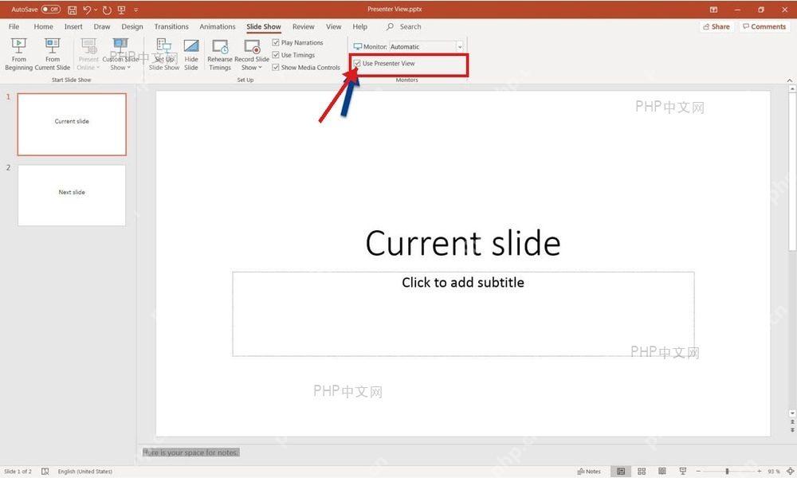This screenshot has height=478, width=797.
Task: Click "English (United States)" language indicator
Action: coord(85,472)
